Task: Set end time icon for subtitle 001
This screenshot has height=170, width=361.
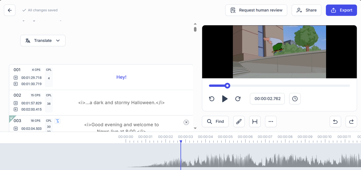Action: pyautogui.click(x=16, y=84)
